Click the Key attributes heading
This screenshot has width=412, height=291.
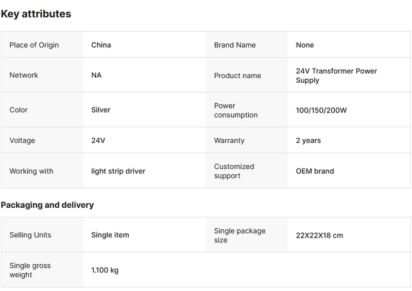36,14
